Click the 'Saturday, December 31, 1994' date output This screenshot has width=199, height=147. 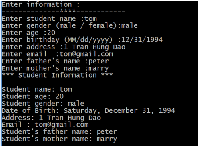tap(119, 111)
